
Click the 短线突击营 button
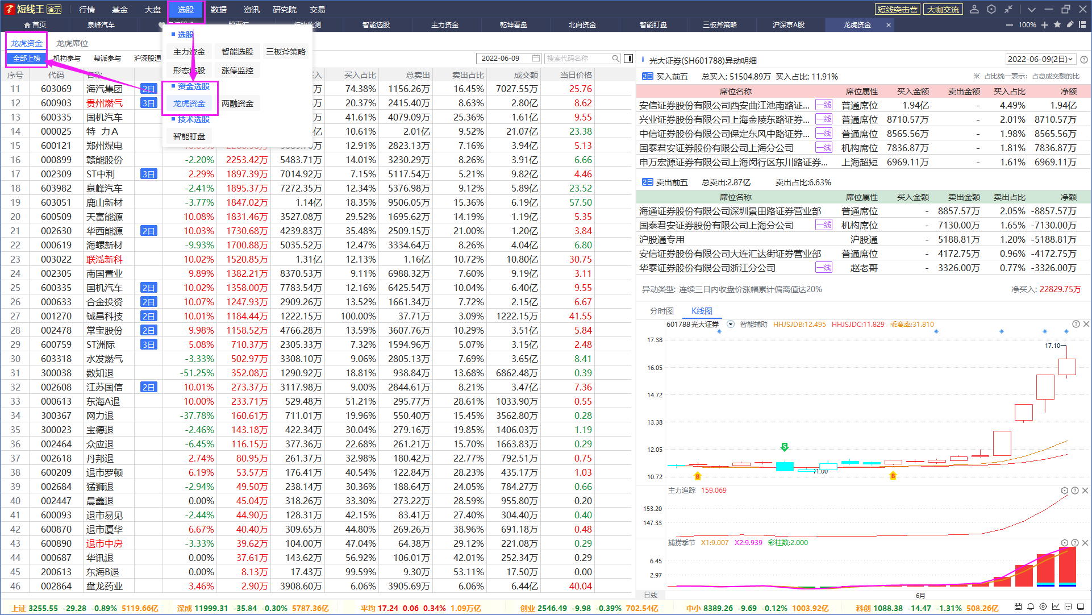pos(898,10)
